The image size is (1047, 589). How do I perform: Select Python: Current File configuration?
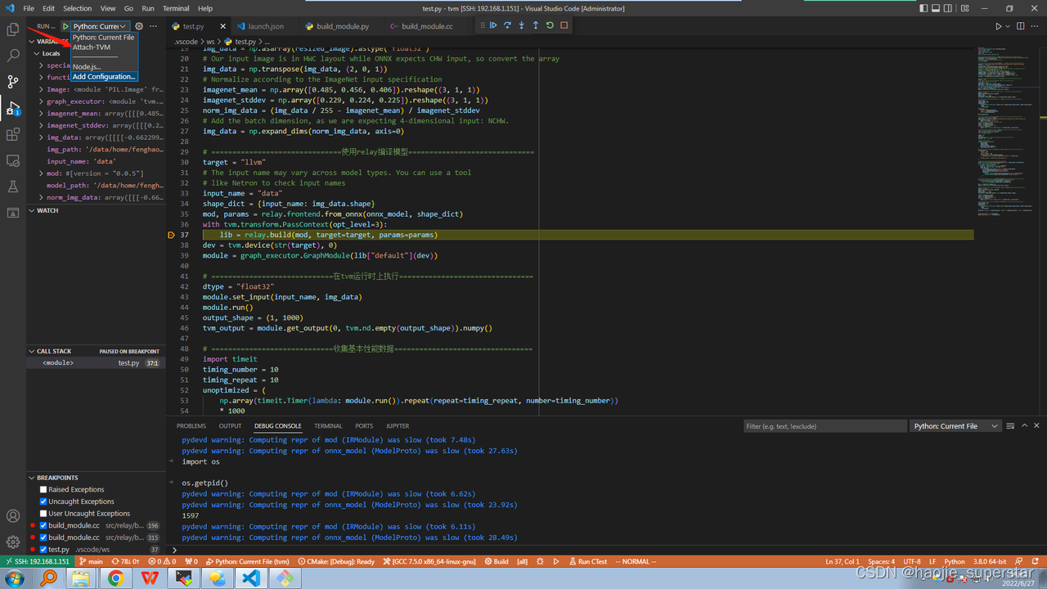pyautogui.click(x=103, y=38)
